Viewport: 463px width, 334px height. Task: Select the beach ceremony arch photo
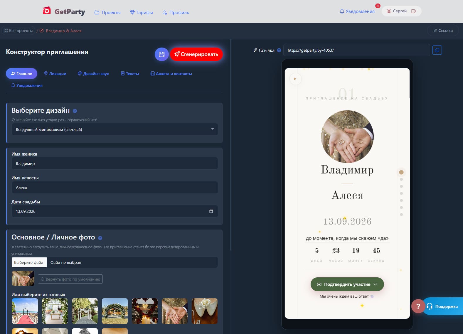pos(25,311)
